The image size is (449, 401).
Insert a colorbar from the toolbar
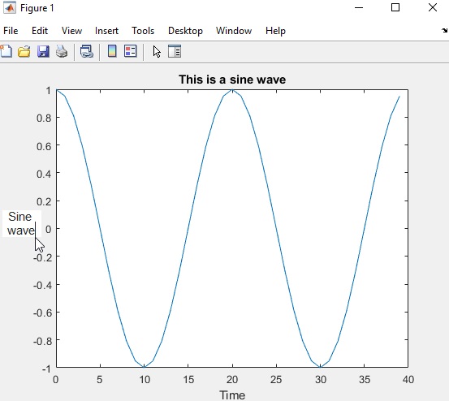click(x=112, y=51)
